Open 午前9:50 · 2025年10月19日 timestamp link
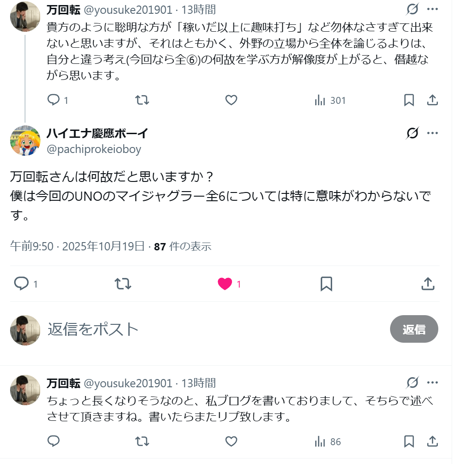 point(77,246)
